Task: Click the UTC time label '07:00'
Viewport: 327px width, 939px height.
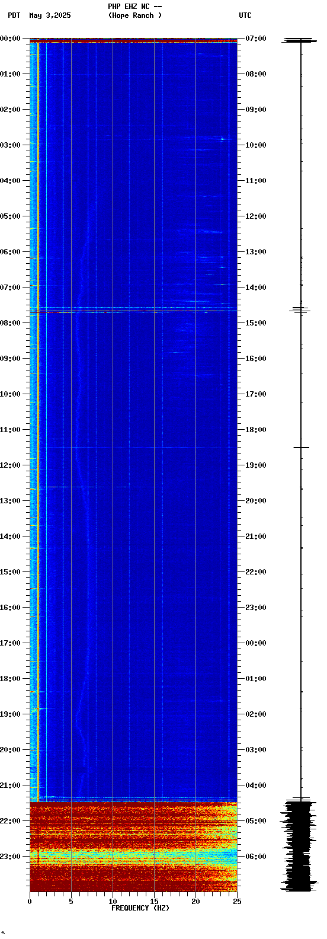Action: coord(256,39)
